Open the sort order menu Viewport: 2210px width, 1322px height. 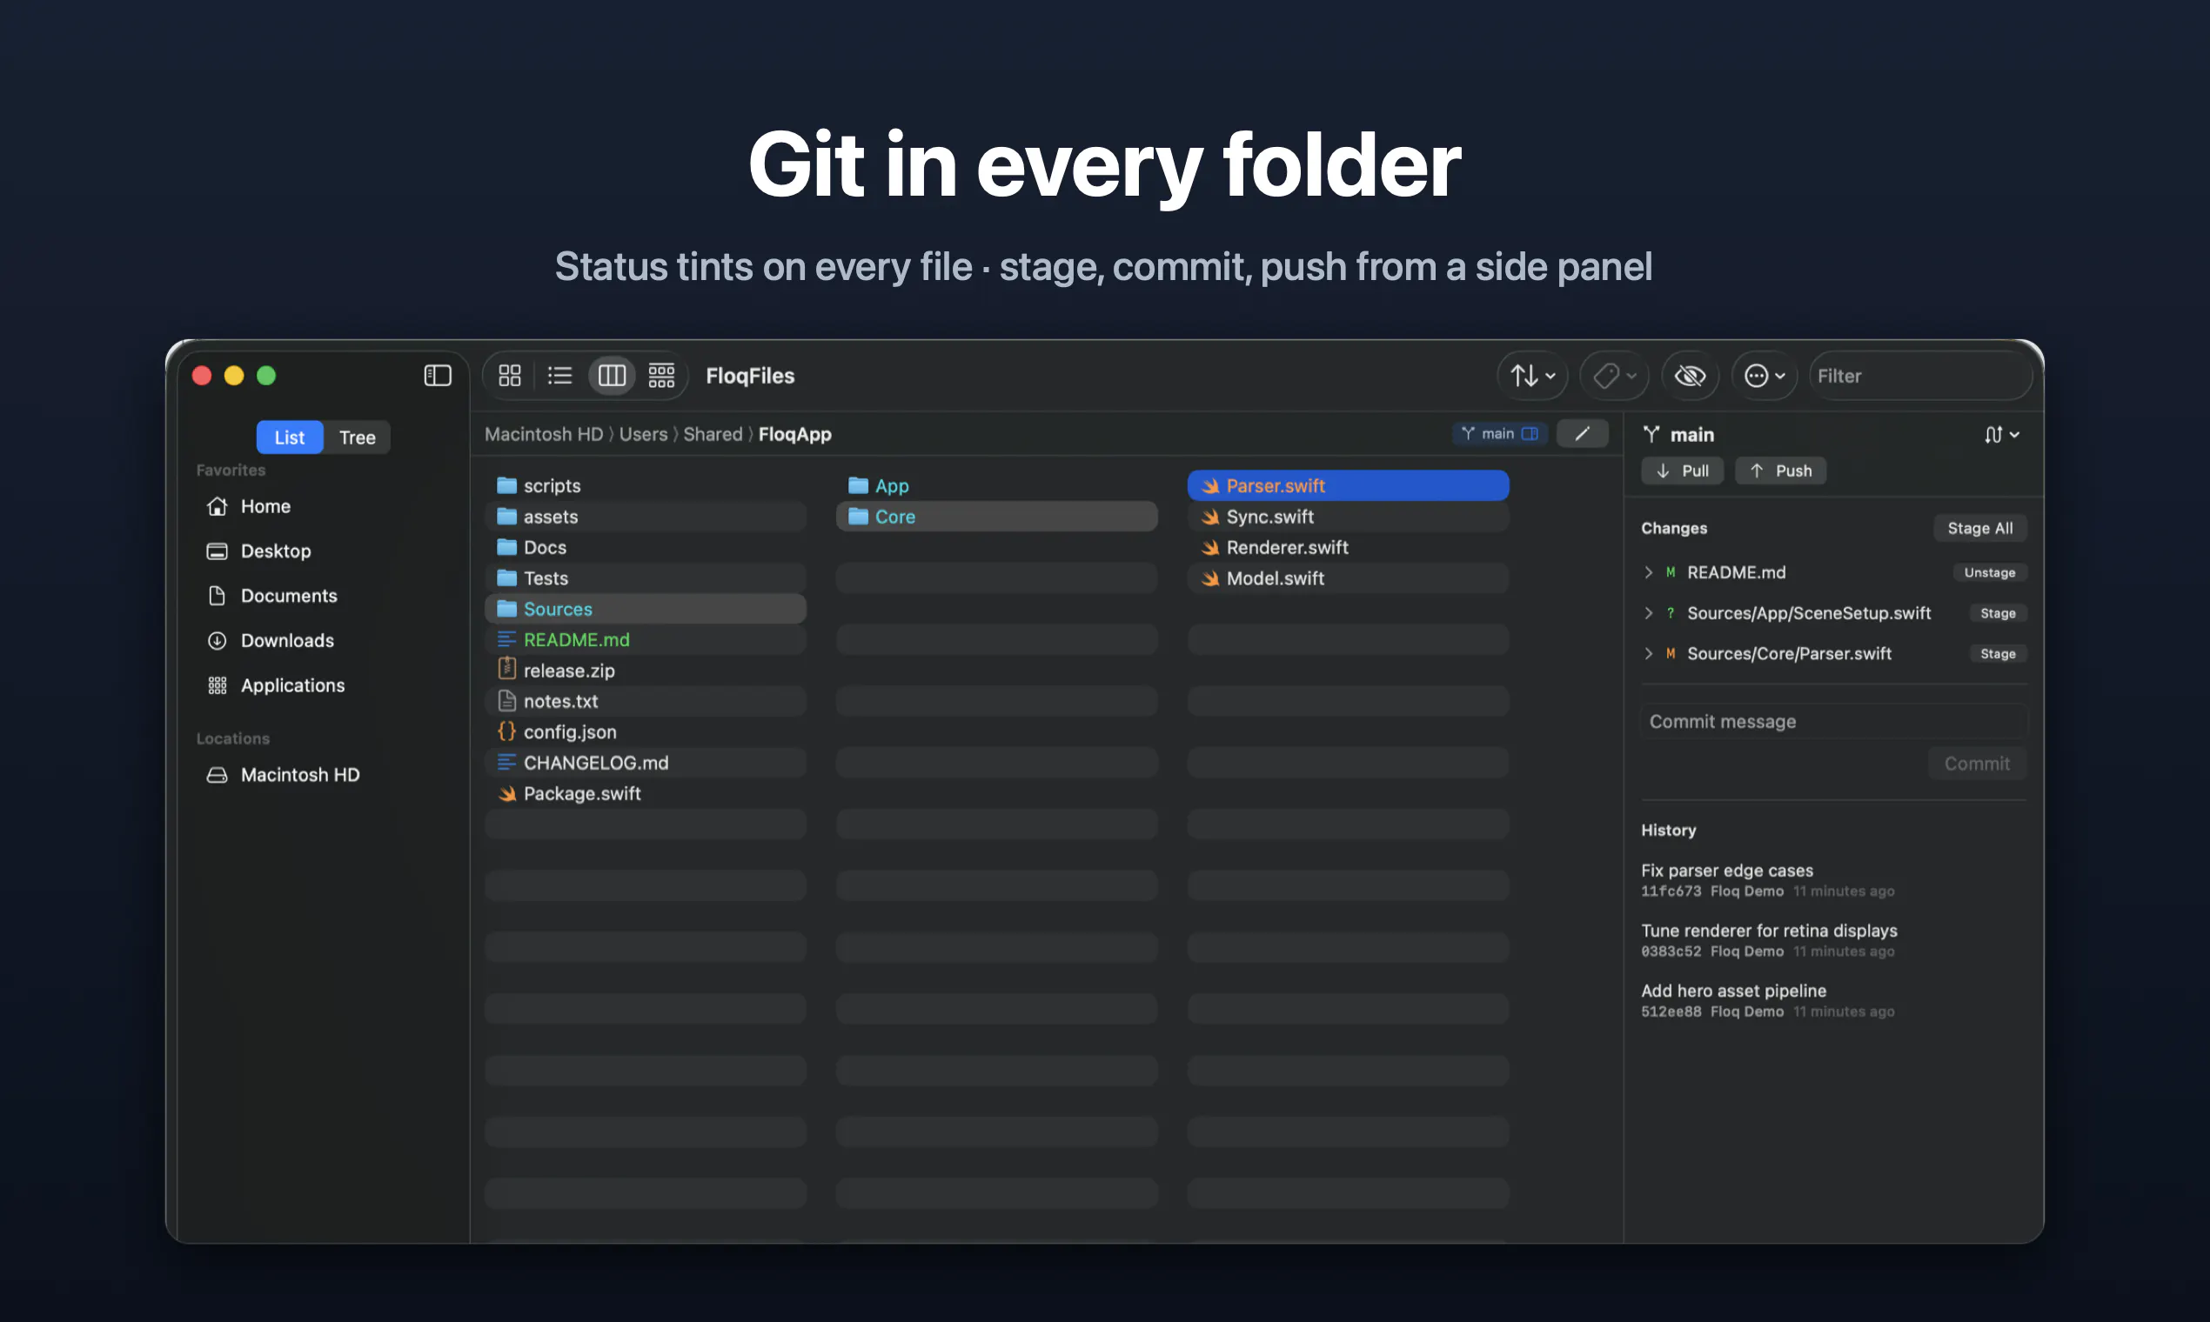(1533, 375)
